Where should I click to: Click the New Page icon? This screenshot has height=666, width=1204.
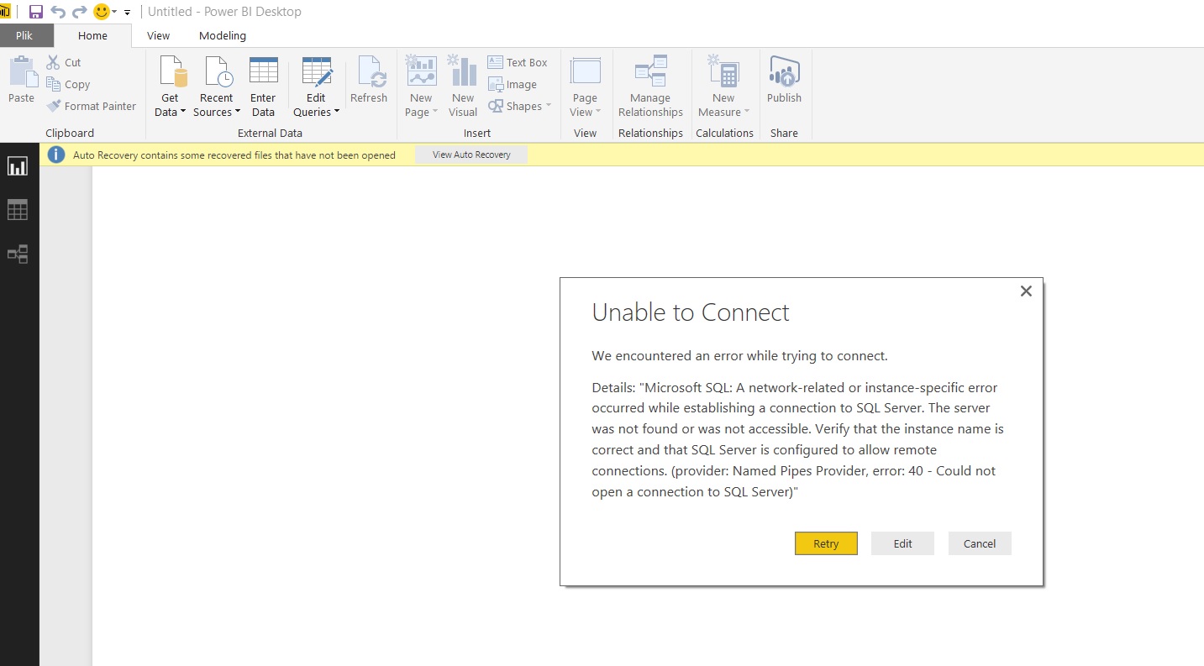pyautogui.click(x=421, y=71)
